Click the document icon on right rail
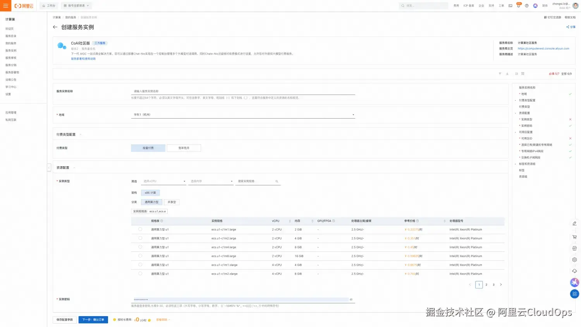581x327 pixels. pos(574,248)
